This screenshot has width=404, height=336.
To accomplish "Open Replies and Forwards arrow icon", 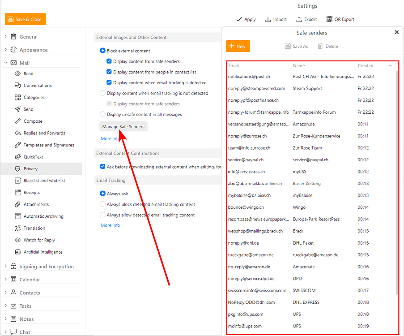I will pyautogui.click(x=17, y=133).
